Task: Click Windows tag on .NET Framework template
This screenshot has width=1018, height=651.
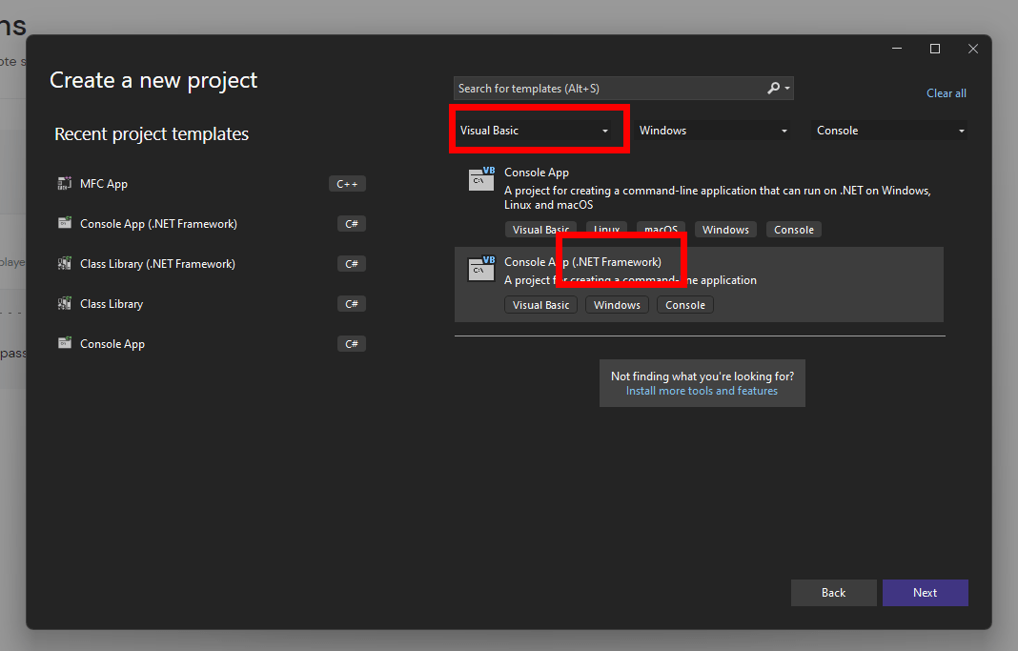Action: point(617,305)
